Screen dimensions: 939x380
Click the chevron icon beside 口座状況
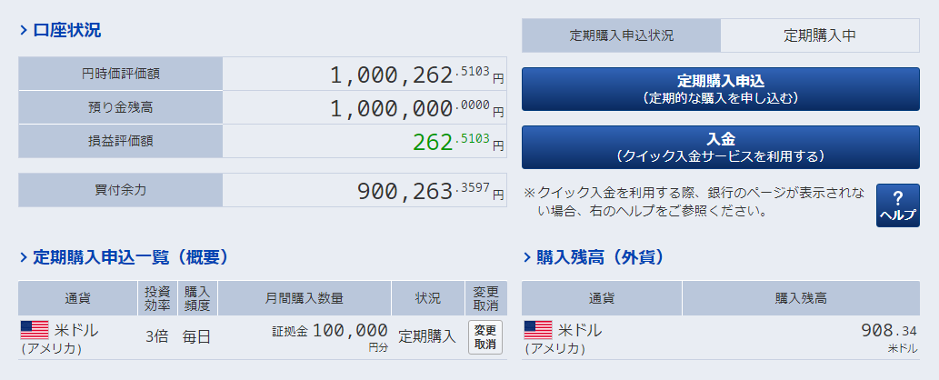click(x=24, y=31)
